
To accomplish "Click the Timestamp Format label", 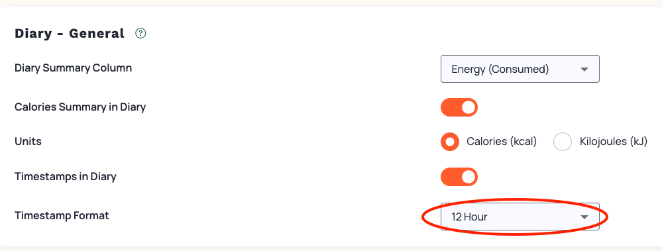I will 62,215.
